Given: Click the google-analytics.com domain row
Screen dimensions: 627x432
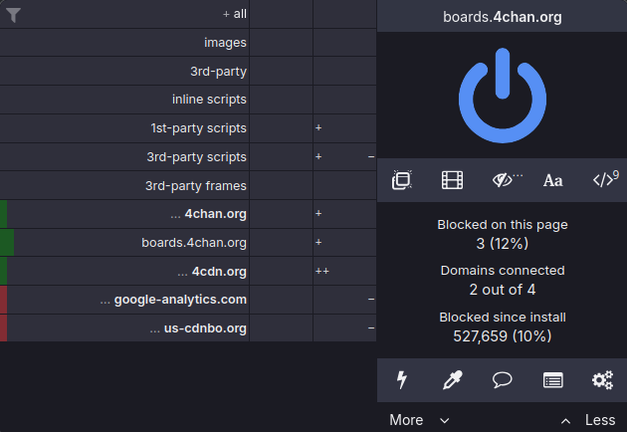Looking at the screenshot, I should click(124, 300).
